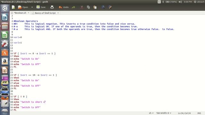Click the 'if [ ! 0 ]' line
The width and height of the screenshot is (205, 115).
20,96
